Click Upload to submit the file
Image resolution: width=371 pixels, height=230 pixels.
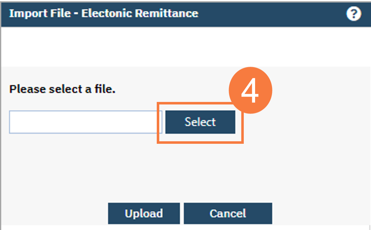(x=144, y=213)
